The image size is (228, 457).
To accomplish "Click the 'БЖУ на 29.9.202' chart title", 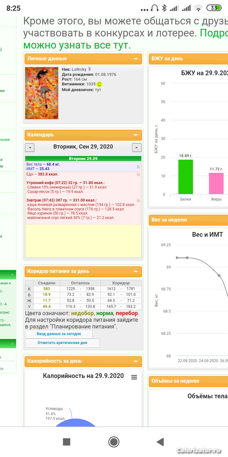I will point(205,73).
